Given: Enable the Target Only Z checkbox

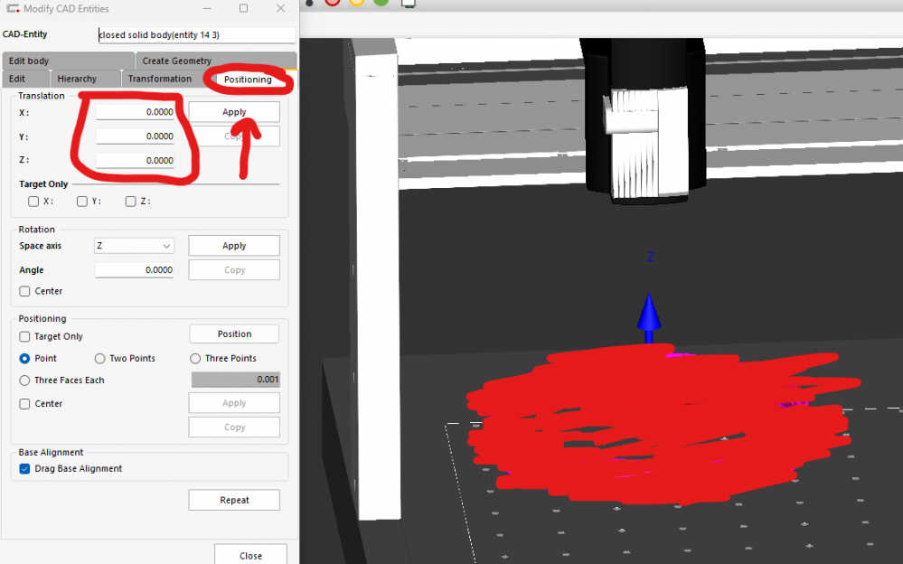Looking at the screenshot, I should click(x=131, y=202).
